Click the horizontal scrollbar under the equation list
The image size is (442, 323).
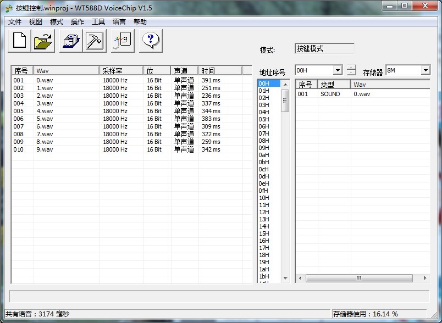[x=358, y=278]
